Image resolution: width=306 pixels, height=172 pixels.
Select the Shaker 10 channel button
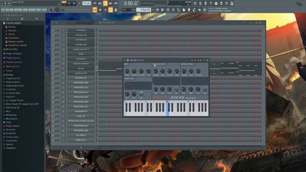click(x=81, y=116)
